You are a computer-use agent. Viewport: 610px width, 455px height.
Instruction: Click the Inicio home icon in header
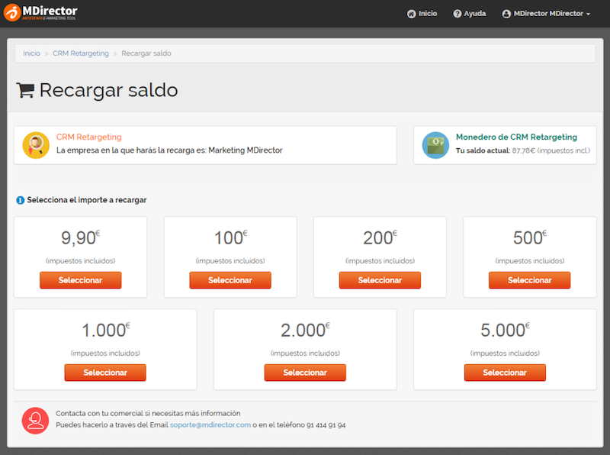click(x=411, y=14)
